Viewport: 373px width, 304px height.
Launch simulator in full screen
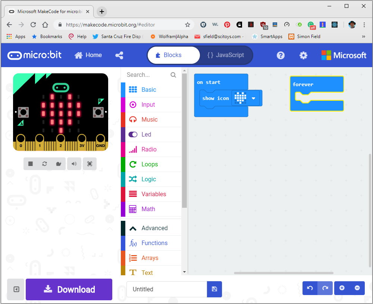click(x=90, y=164)
